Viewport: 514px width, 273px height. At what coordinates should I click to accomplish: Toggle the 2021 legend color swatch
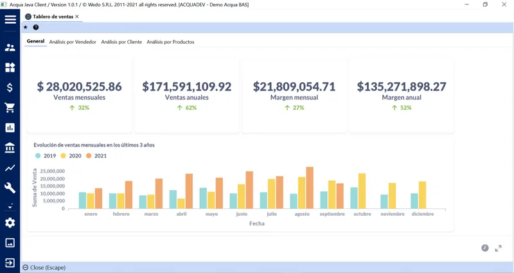[89, 155]
